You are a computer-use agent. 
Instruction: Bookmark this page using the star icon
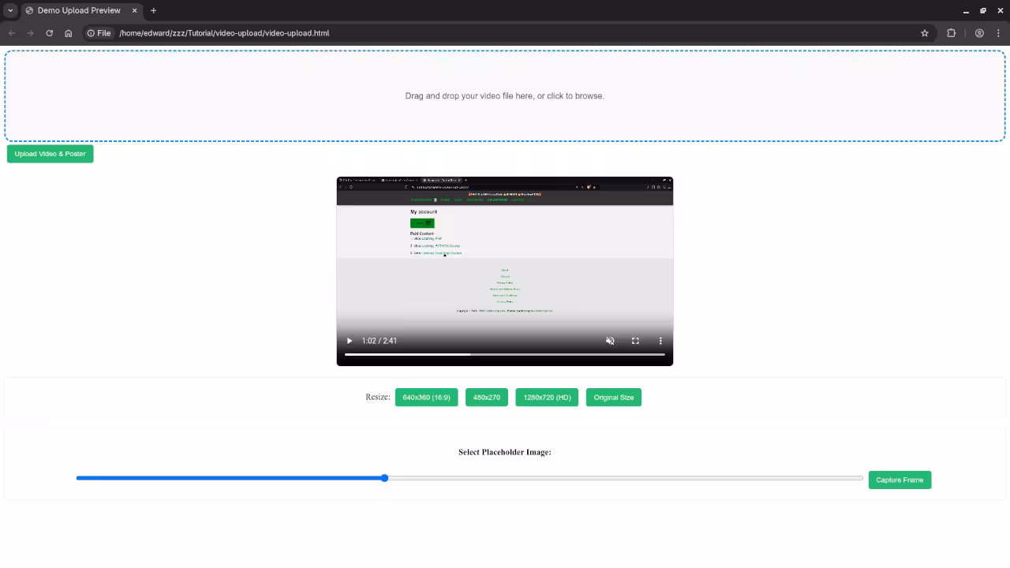coord(924,33)
